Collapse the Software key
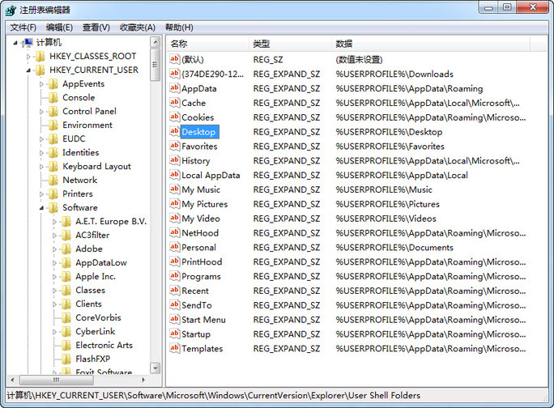554x408 pixels. click(41, 208)
